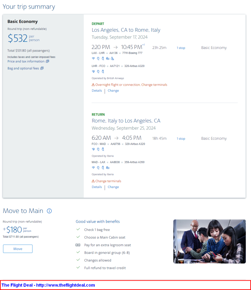Click the Move button to upgrade to Main
The height and width of the screenshot is (290, 251).
pyautogui.click(x=18, y=249)
